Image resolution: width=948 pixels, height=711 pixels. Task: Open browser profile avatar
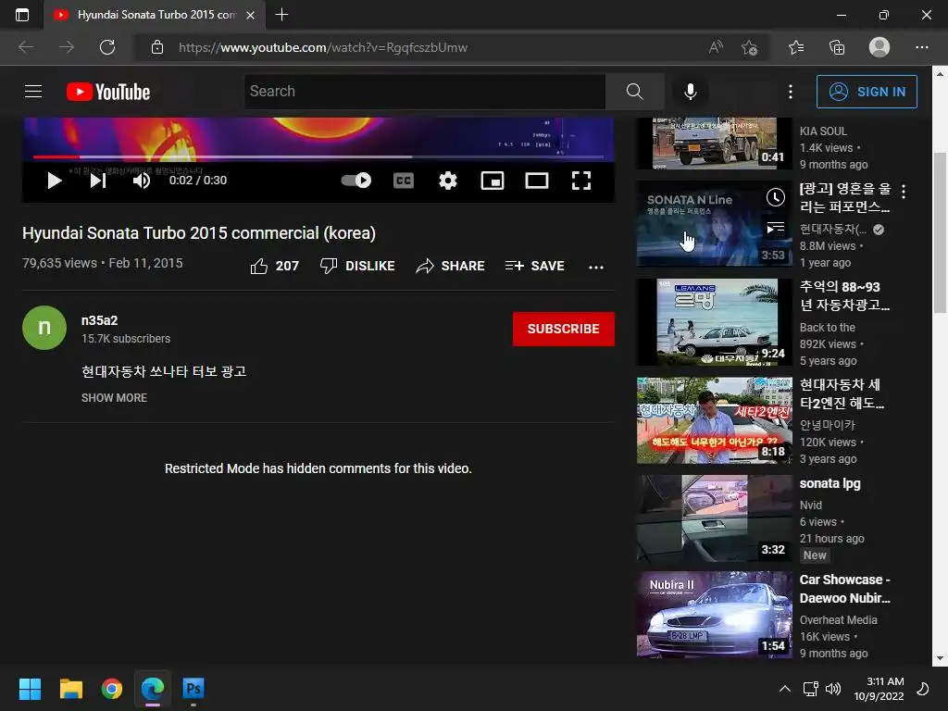point(879,47)
